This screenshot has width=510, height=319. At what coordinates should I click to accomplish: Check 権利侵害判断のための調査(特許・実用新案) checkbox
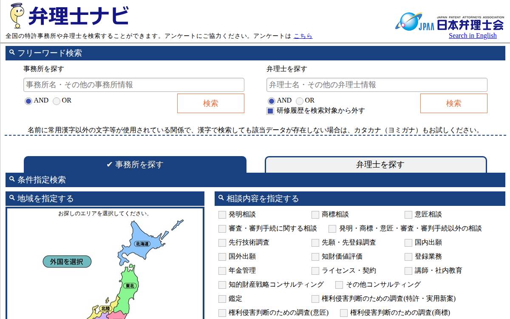[x=315, y=299]
